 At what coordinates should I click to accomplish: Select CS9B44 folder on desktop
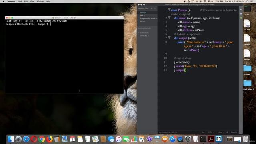(247, 70)
